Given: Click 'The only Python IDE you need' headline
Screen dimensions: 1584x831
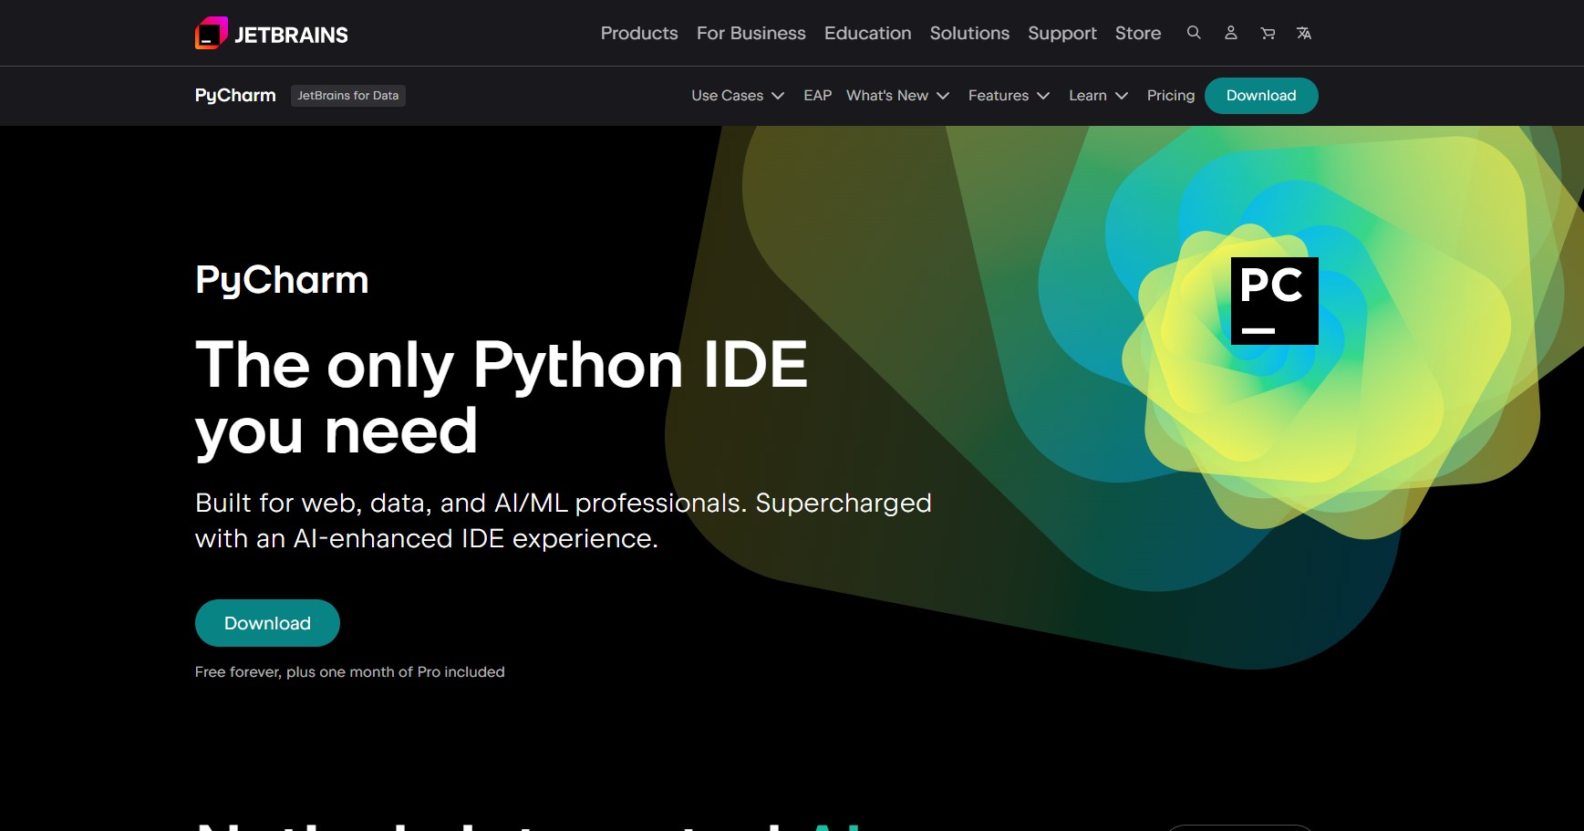Looking at the screenshot, I should (x=502, y=397).
